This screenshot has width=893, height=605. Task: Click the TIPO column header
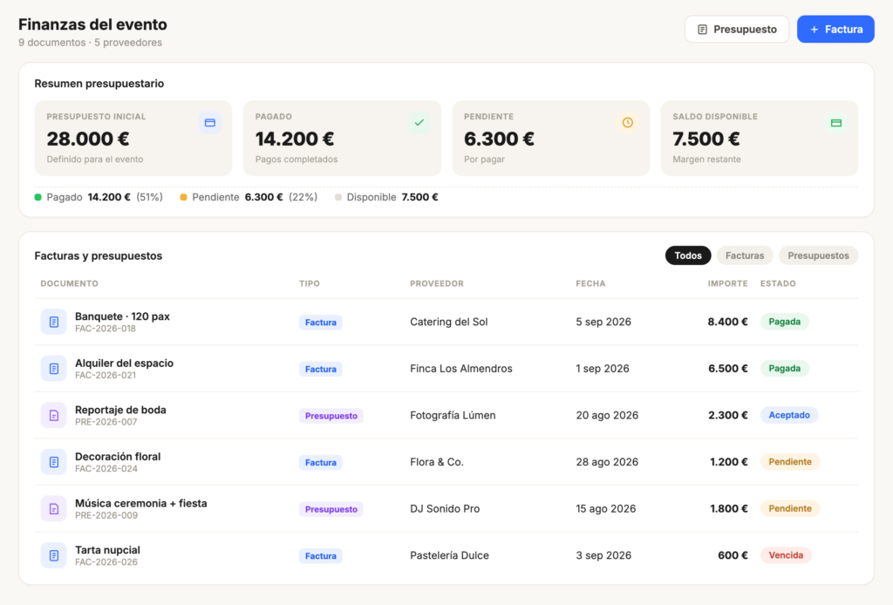point(310,283)
